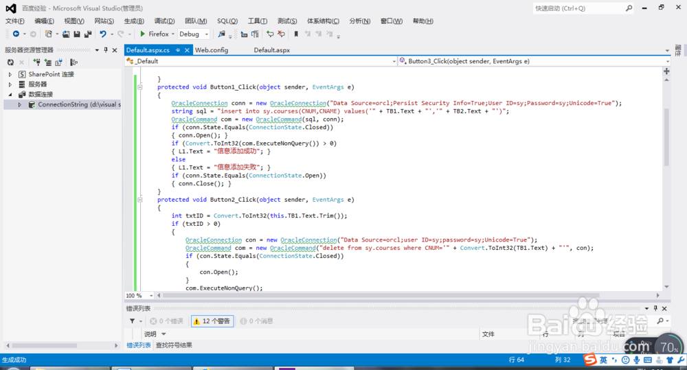Click the decrease indent toolbar icon

[x=244, y=34]
